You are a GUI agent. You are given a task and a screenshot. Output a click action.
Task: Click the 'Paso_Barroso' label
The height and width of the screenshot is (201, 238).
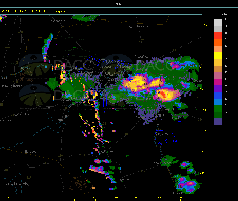tap(162, 163)
